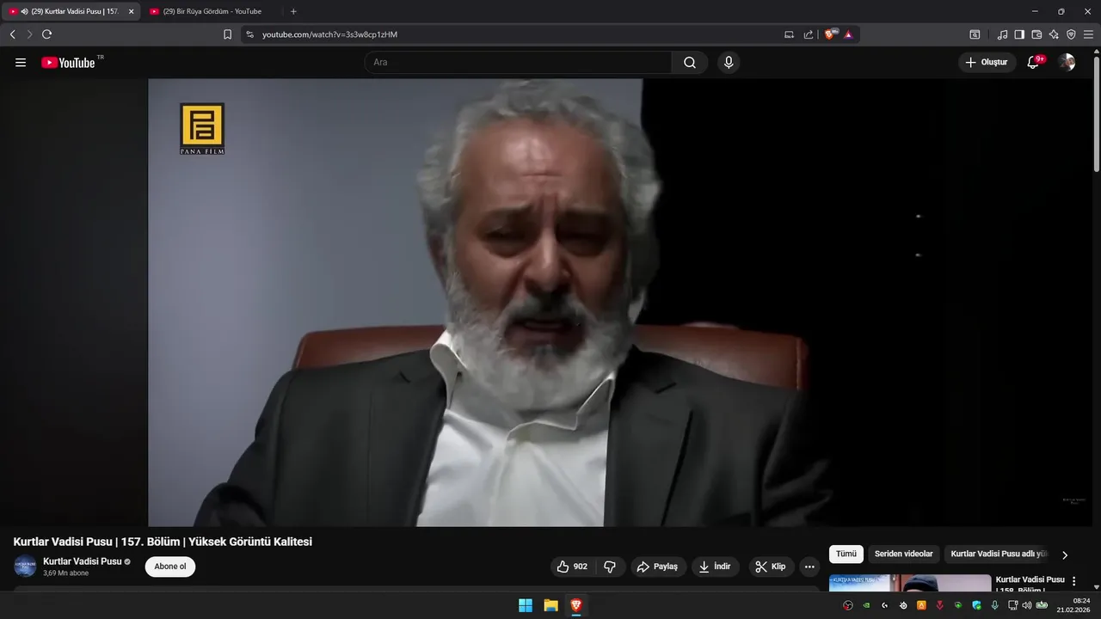Select the Seriden videolar filter chip
This screenshot has width=1101, height=619.
[903, 555]
